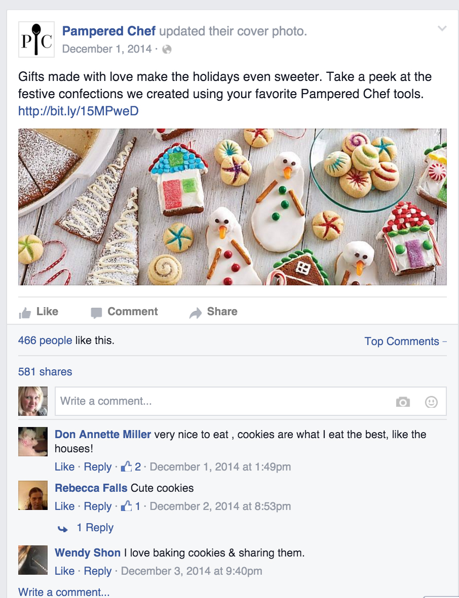Screen dimensions: 459x598
Task: Click the public globe audience icon
Action: click(x=167, y=49)
